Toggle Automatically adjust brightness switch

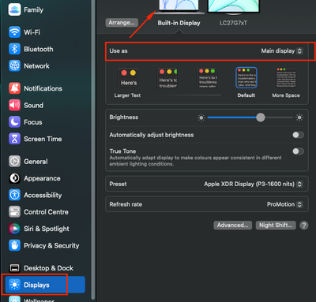pyautogui.click(x=298, y=135)
